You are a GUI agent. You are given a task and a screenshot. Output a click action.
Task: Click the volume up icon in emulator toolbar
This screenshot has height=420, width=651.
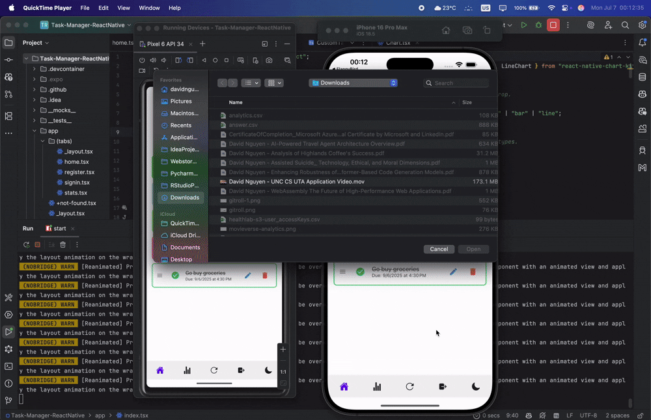click(x=153, y=60)
